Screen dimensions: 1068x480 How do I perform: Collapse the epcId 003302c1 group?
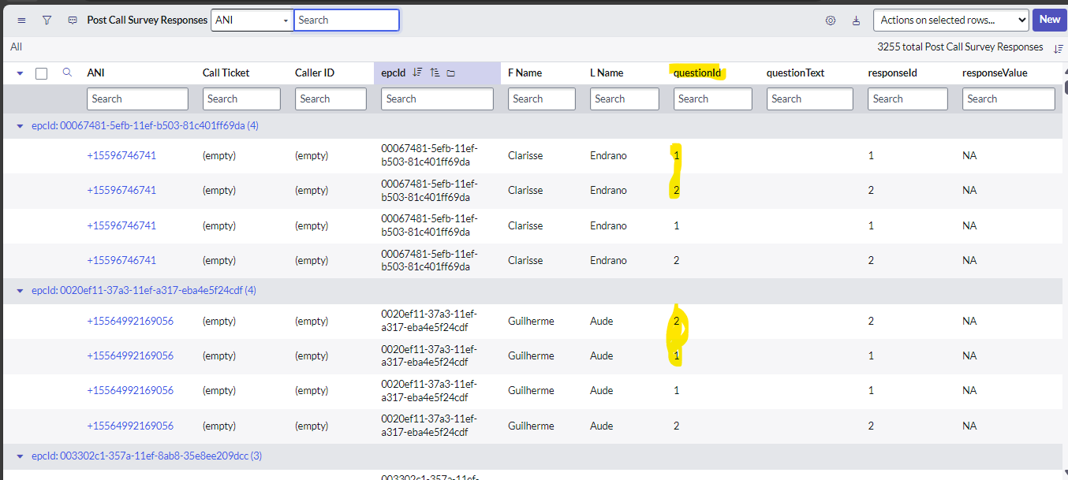pyautogui.click(x=20, y=456)
